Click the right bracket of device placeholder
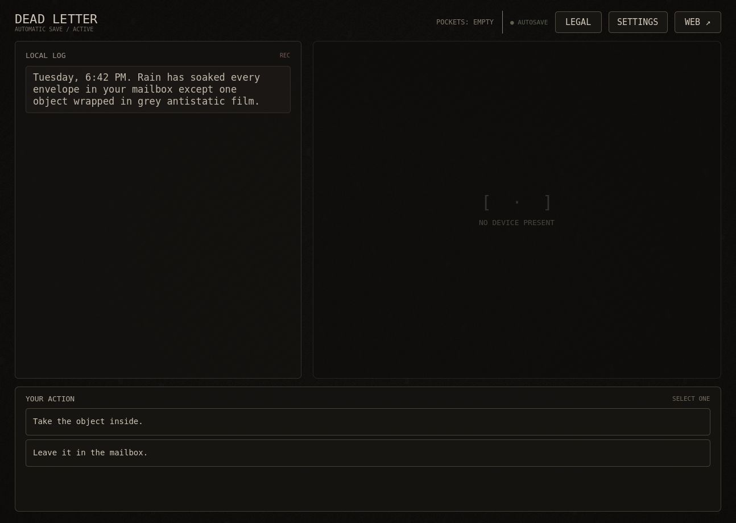736x523 pixels. (547, 202)
